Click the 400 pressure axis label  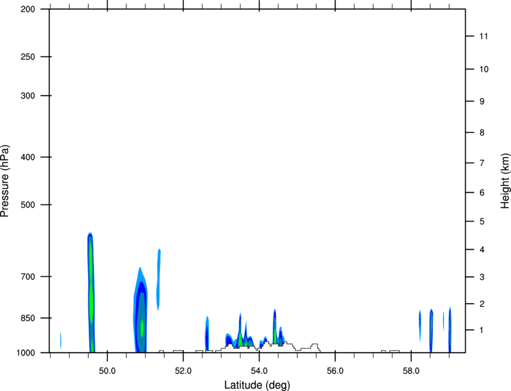tap(28, 157)
